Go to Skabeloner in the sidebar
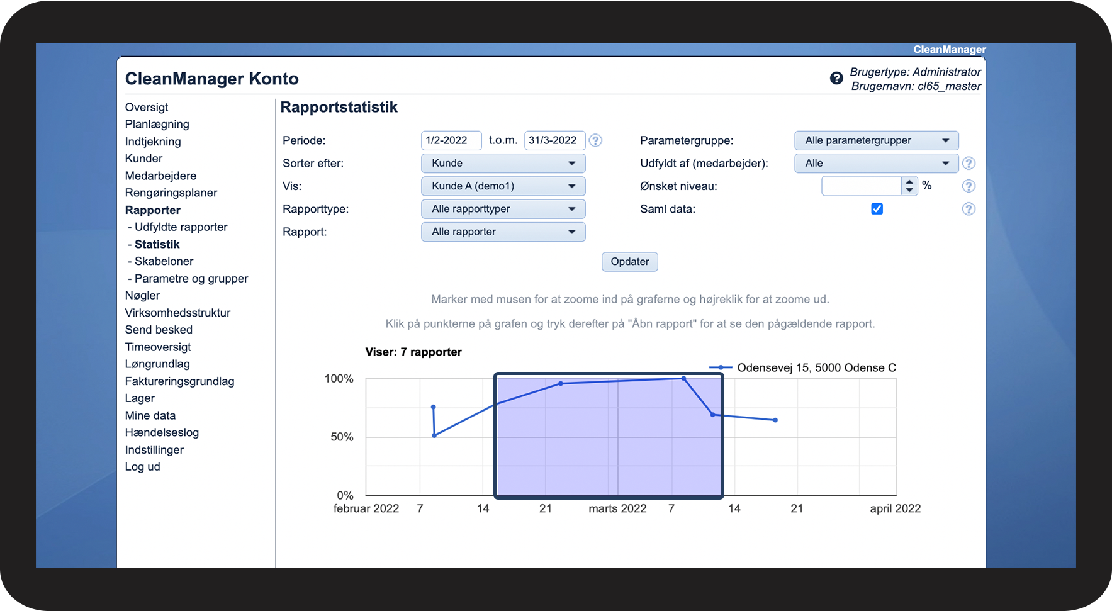 [x=164, y=261]
